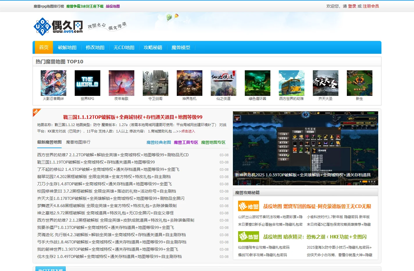Open 校园修神录III 3.7.2 list entry

pyautogui.click(x=106, y=191)
